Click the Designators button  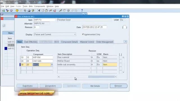coord(50,86)
